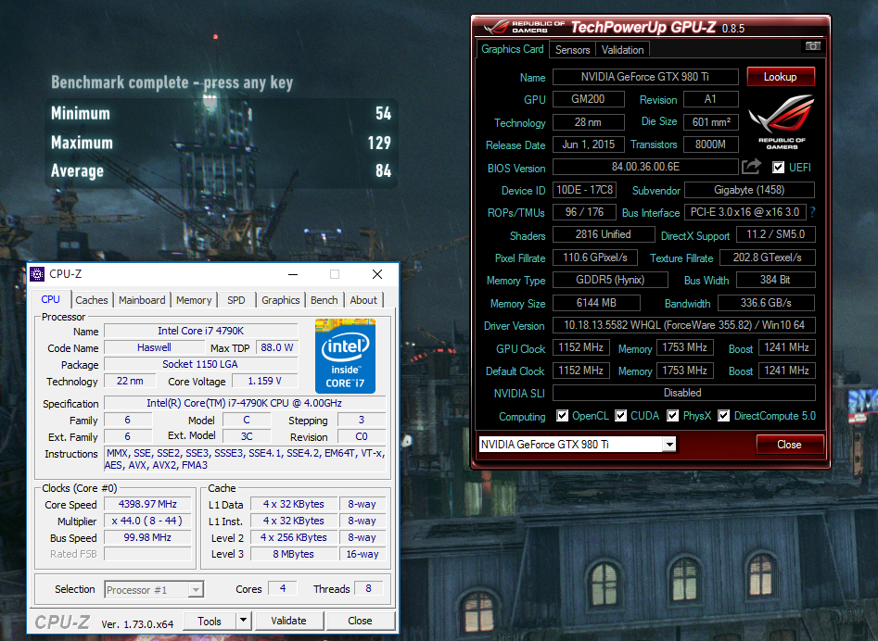Click the Bandwidth 336.6 GB/s field
Viewport: 878px width, 641px height.
point(766,303)
